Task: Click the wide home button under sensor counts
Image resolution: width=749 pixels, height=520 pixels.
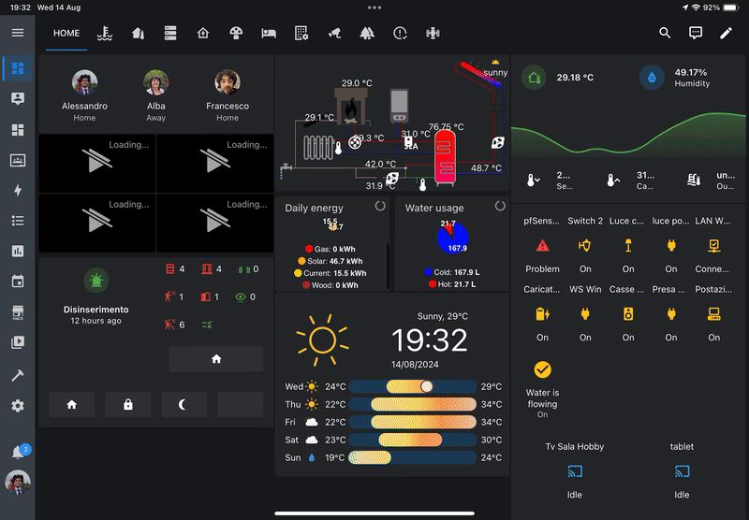Action: tap(216, 359)
